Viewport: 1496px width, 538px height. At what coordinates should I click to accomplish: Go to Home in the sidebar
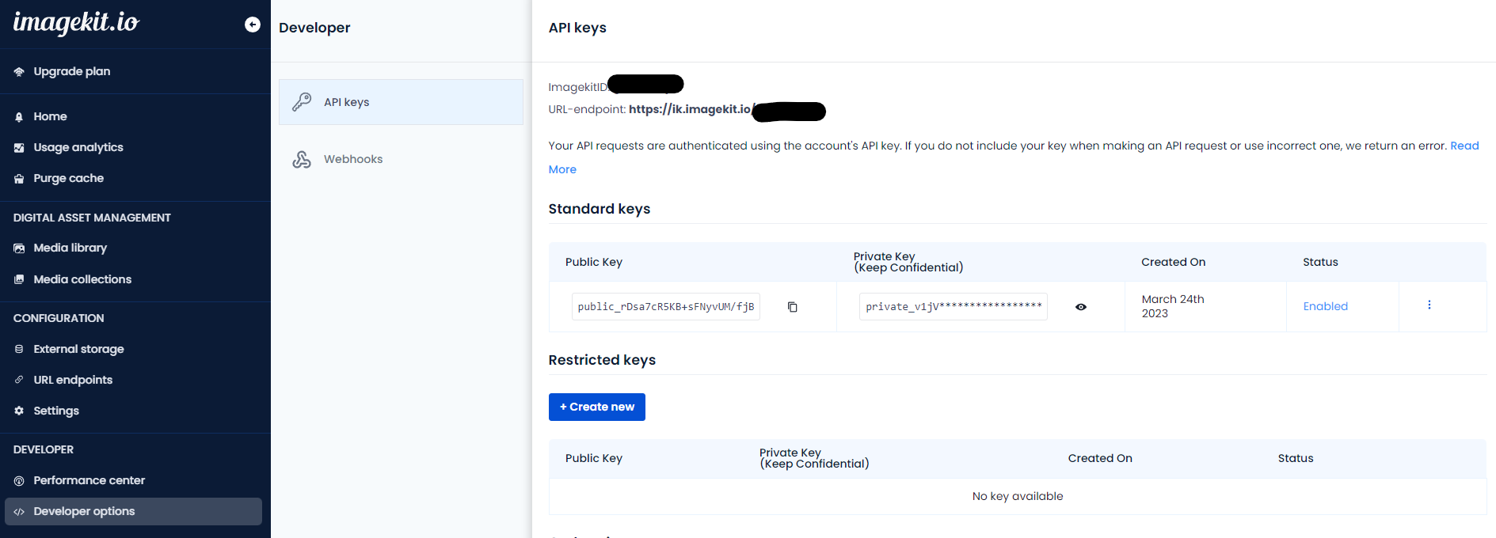click(50, 116)
